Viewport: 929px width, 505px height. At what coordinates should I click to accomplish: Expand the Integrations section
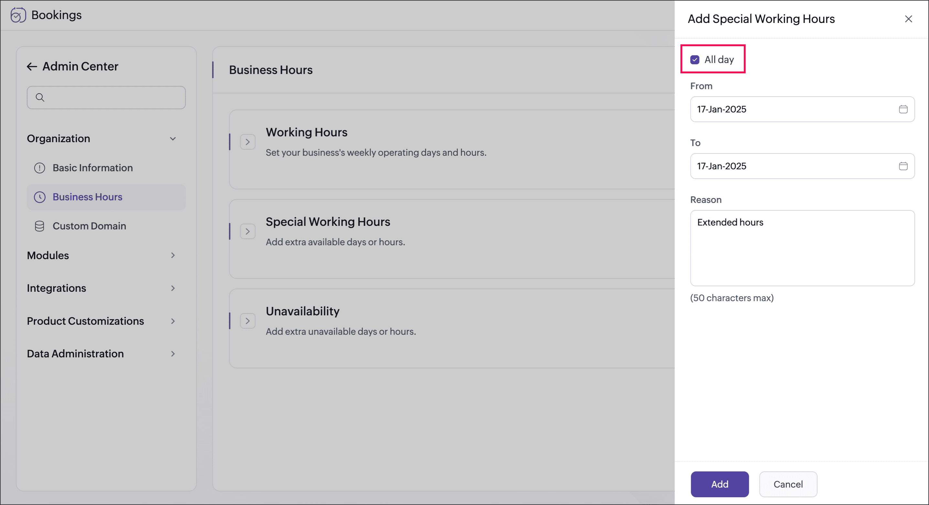click(173, 289)
